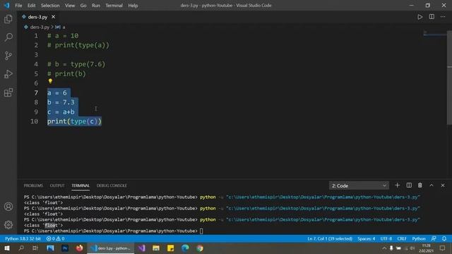
Task: Click the terminal prompt input cursor
Action: [x=201, y=231]
